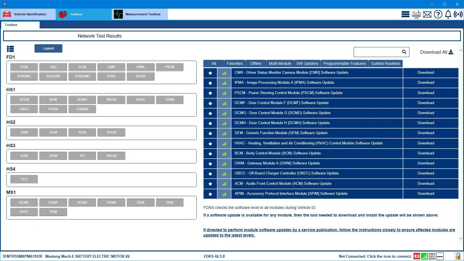The image size is (464, 261).
Task: Click the search magnifier icon
Action: (x=404, y=52)
